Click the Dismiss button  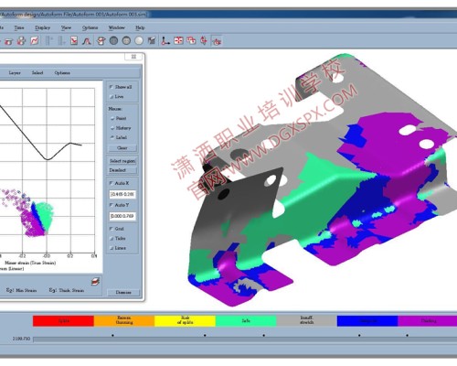(x=123, y=292)
